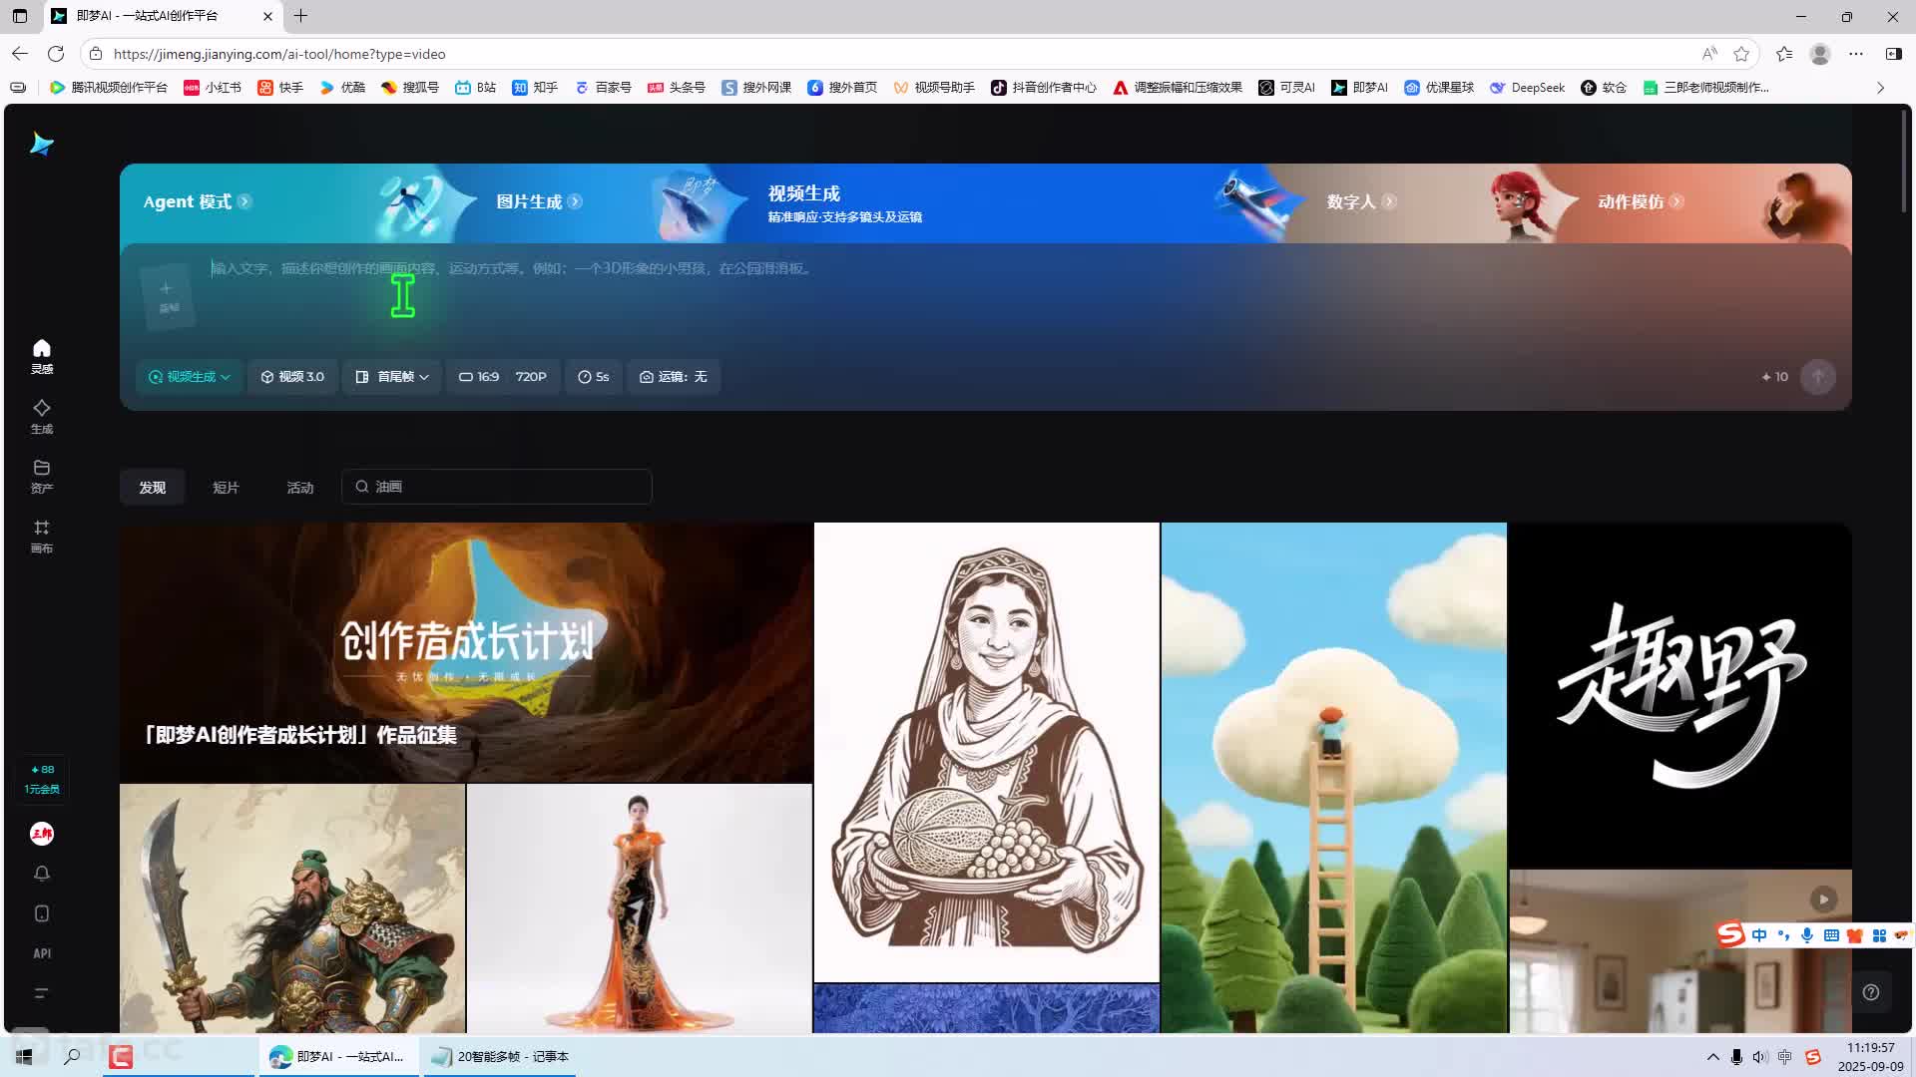
Task: Expand the 视频生成 mode dropdown
Action: [190, 377]
